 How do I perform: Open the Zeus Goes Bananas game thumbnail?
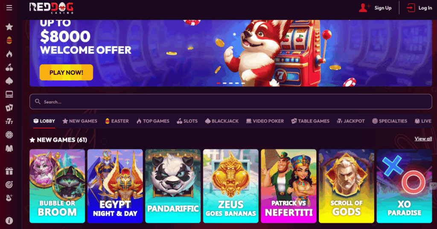click(231, 186)
